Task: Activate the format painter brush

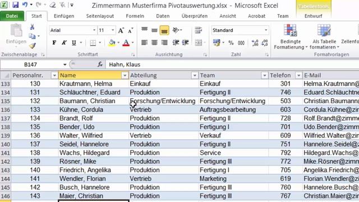Action: click(x=33, y=45)
